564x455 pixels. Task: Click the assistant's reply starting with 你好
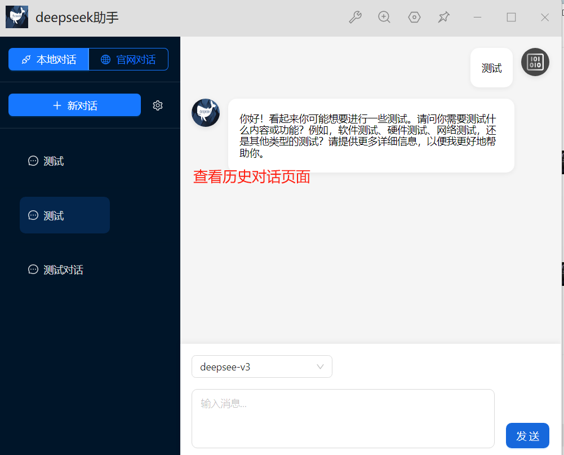coord(371,136)
